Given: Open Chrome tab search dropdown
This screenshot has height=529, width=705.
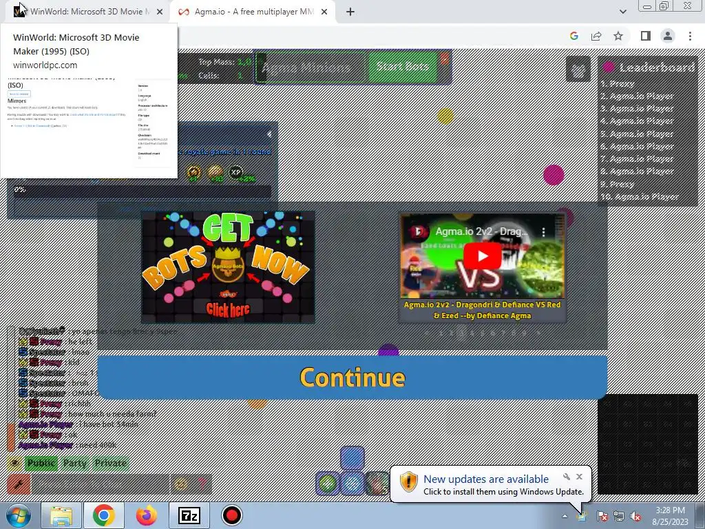Looking at the screenshot, I should 622,12.
